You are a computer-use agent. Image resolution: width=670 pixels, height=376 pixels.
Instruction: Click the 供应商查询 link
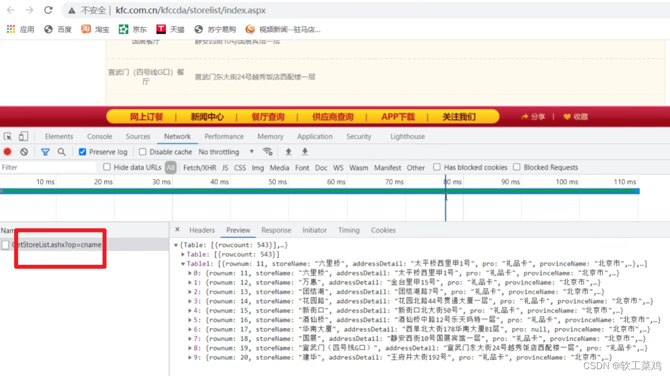click(333, 117)
